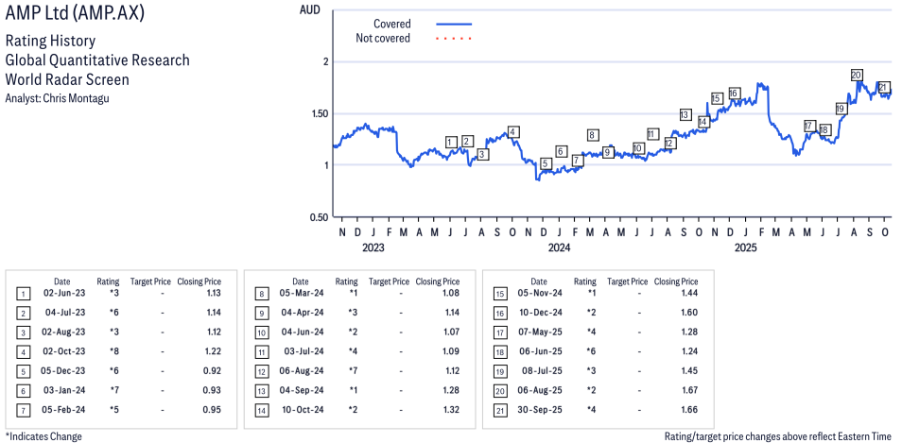
Task: Click the 10-Dec-24 date in the table
Action: tap(538, 313)
